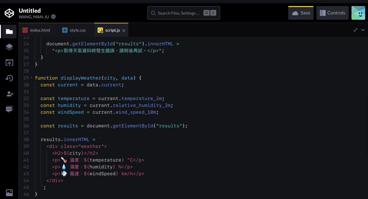368x199 pixels.
Task: Open the Controls panel button
Action: (x=332, y=13)
